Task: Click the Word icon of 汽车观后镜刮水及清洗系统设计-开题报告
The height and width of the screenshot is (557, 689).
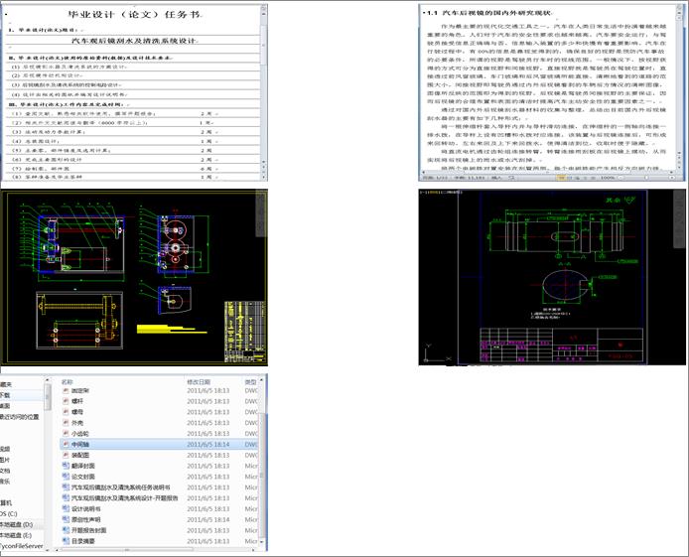Action: [x=66, y=498]
